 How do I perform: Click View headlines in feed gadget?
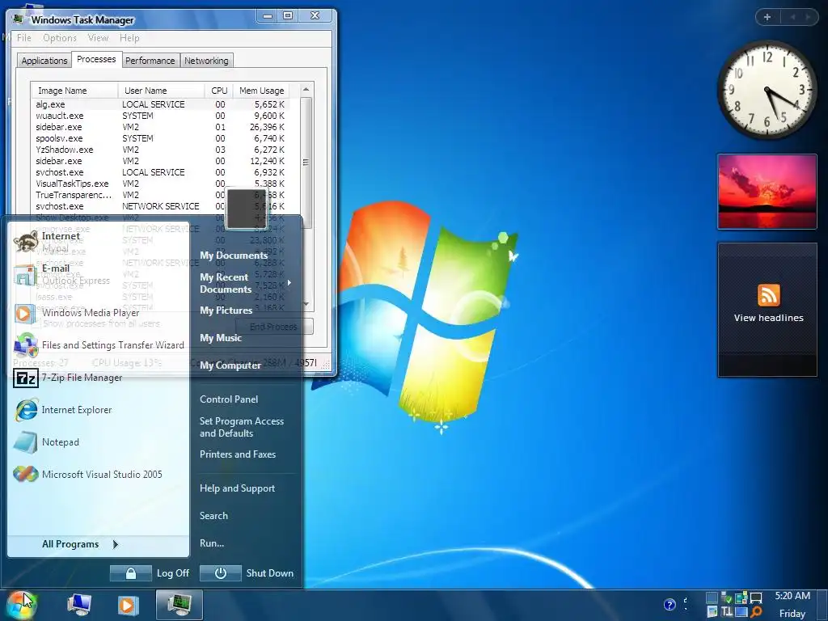pos(768,318)
